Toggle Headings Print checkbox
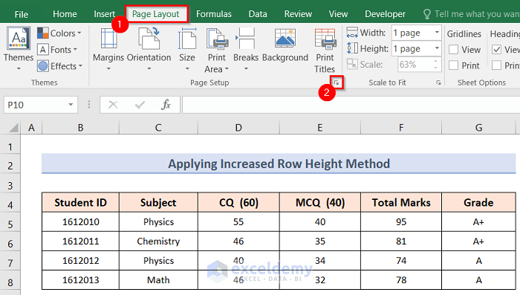Screen dimensions: 520x295 coord(496,65)
